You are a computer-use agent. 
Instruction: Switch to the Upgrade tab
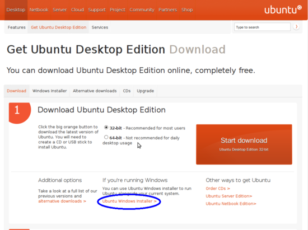146,91
